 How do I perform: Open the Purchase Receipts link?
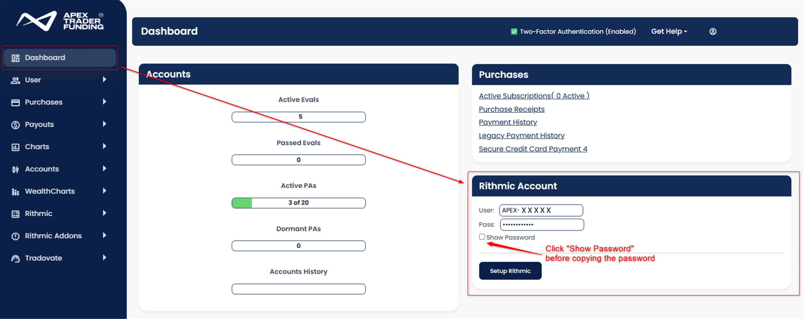[x=512, y=109]
